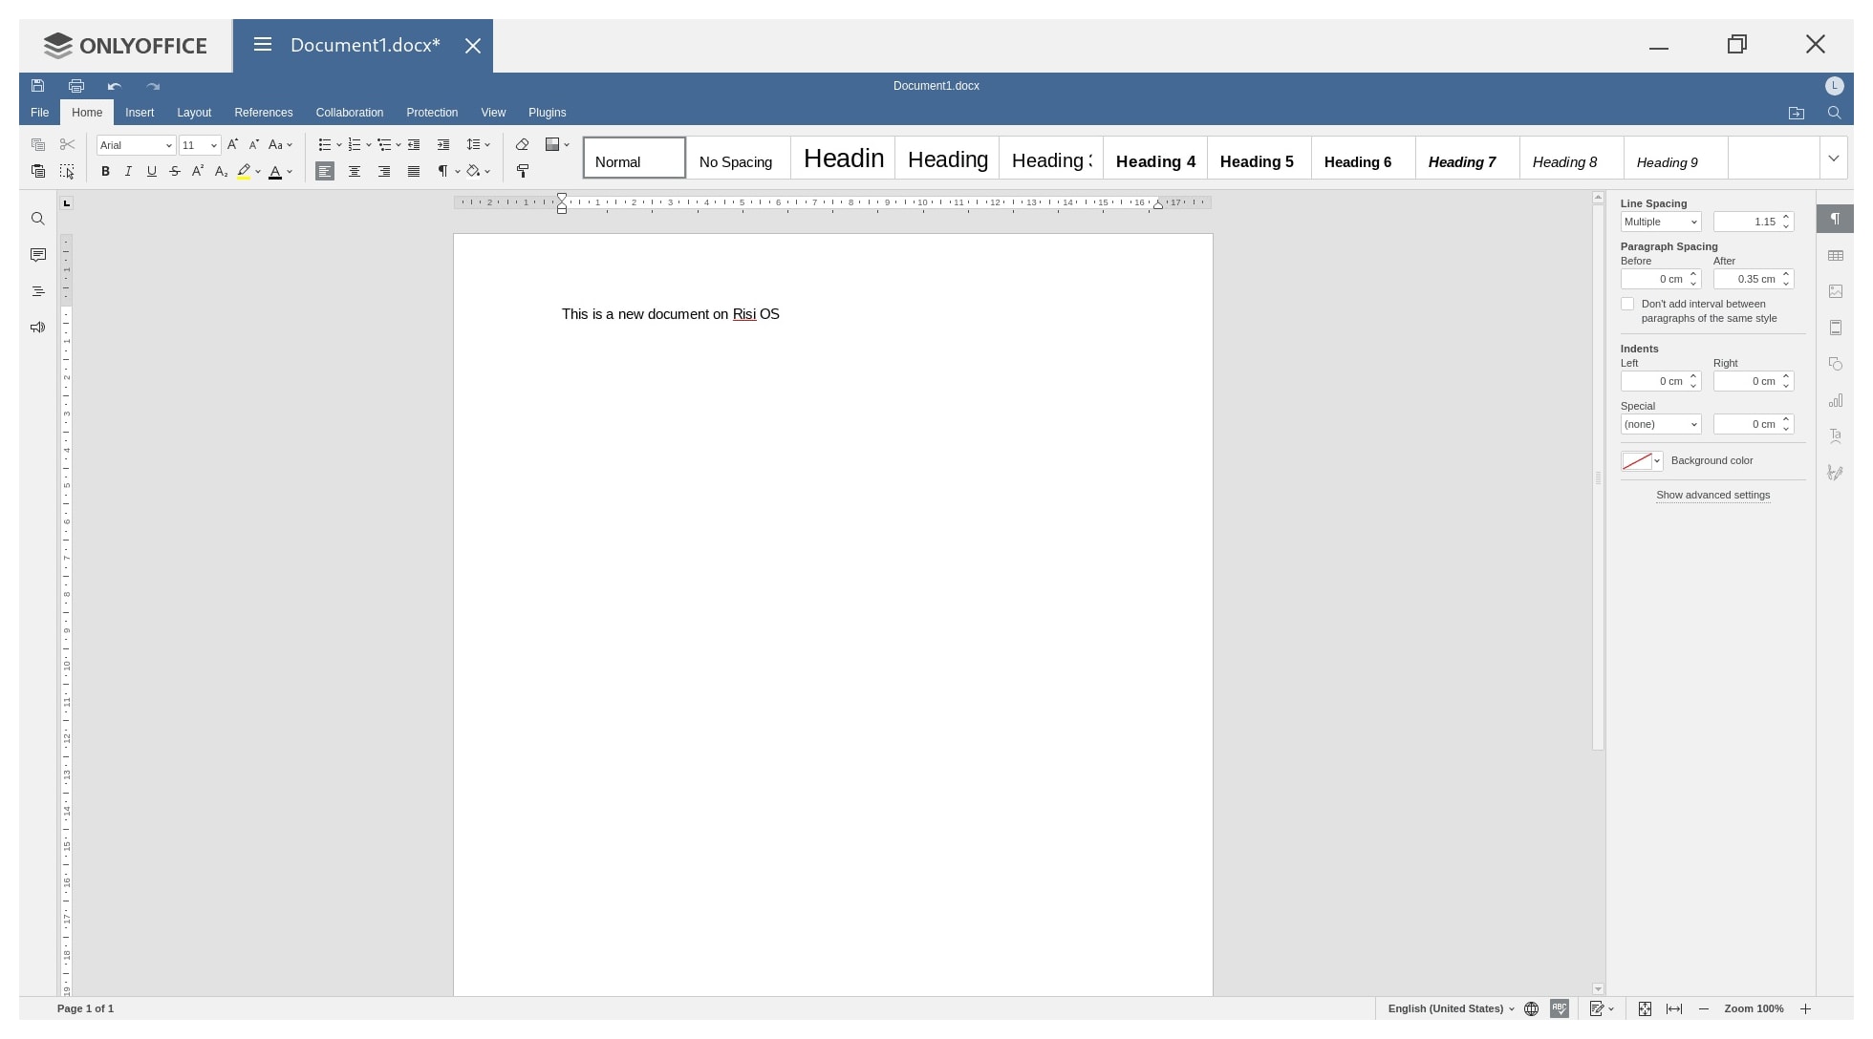Apply subscript formatting
The image size is (1873, 1039).
[x=221, y=171]
